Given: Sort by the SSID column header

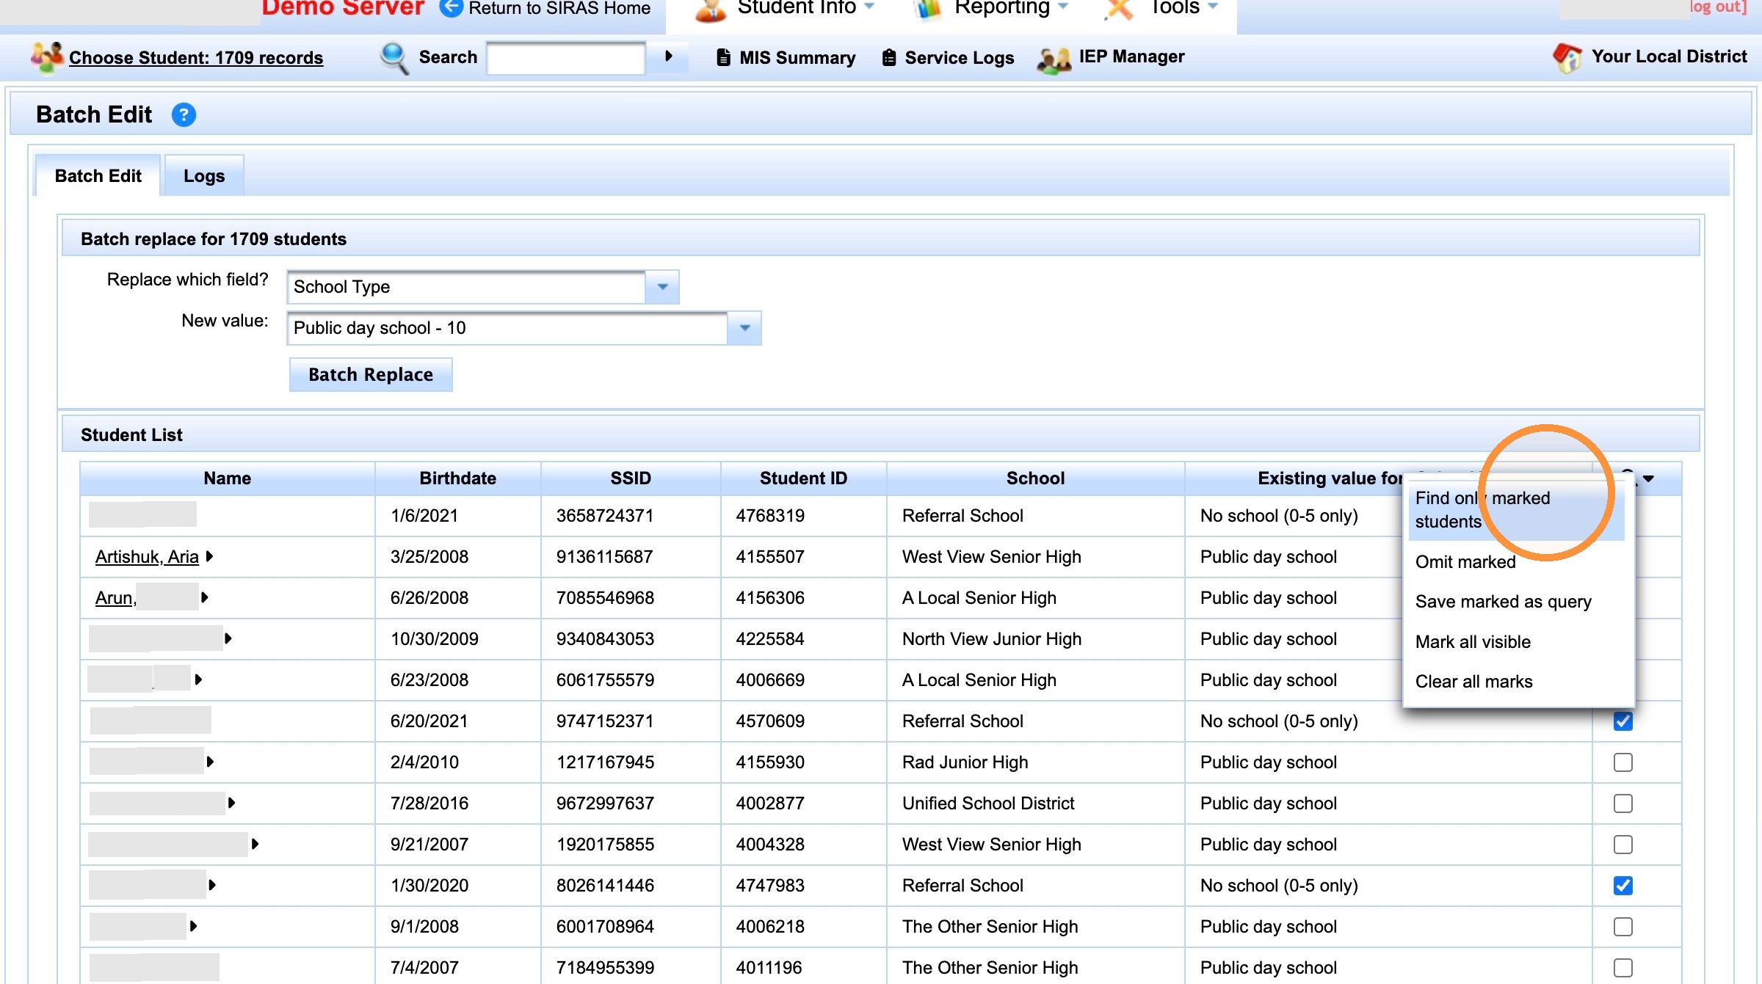Looking at the screenshot, I should [631, 478].
